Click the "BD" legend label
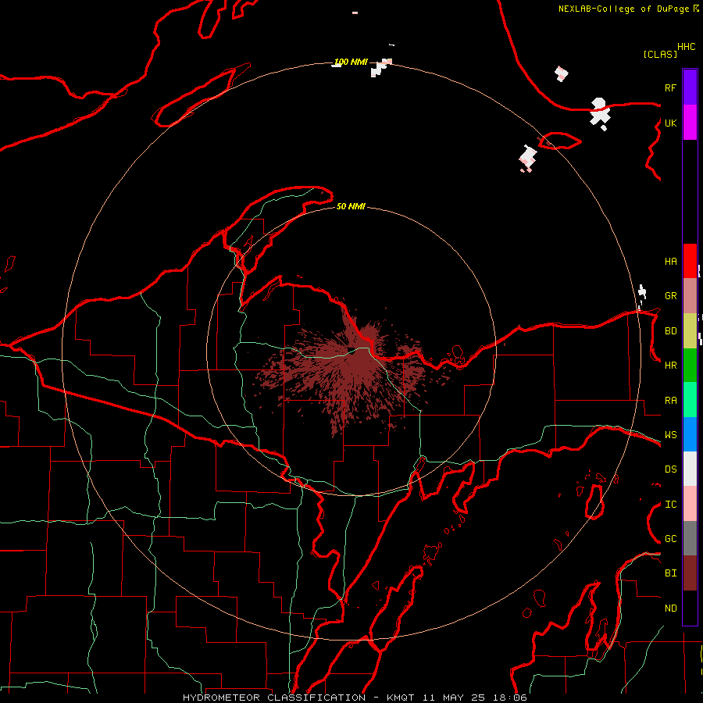This screenshot has height=703, width=703. pos(671,331)
